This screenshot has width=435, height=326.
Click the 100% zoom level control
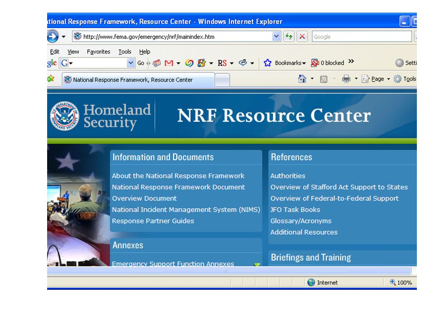click(401, 283)
